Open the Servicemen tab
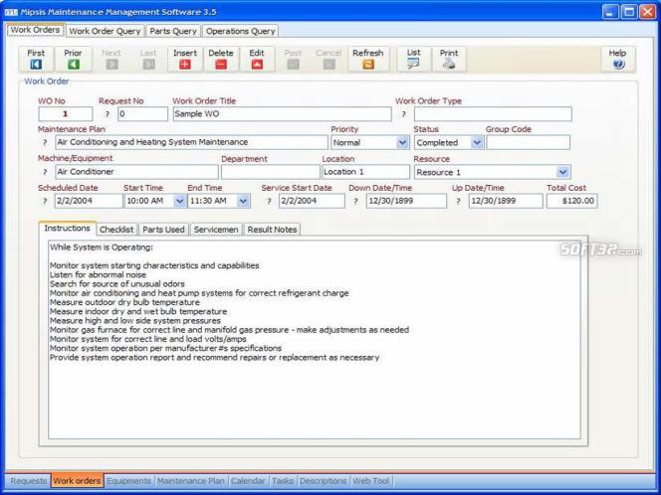Viewport: 661px width, 495px height. click(216, 230)
